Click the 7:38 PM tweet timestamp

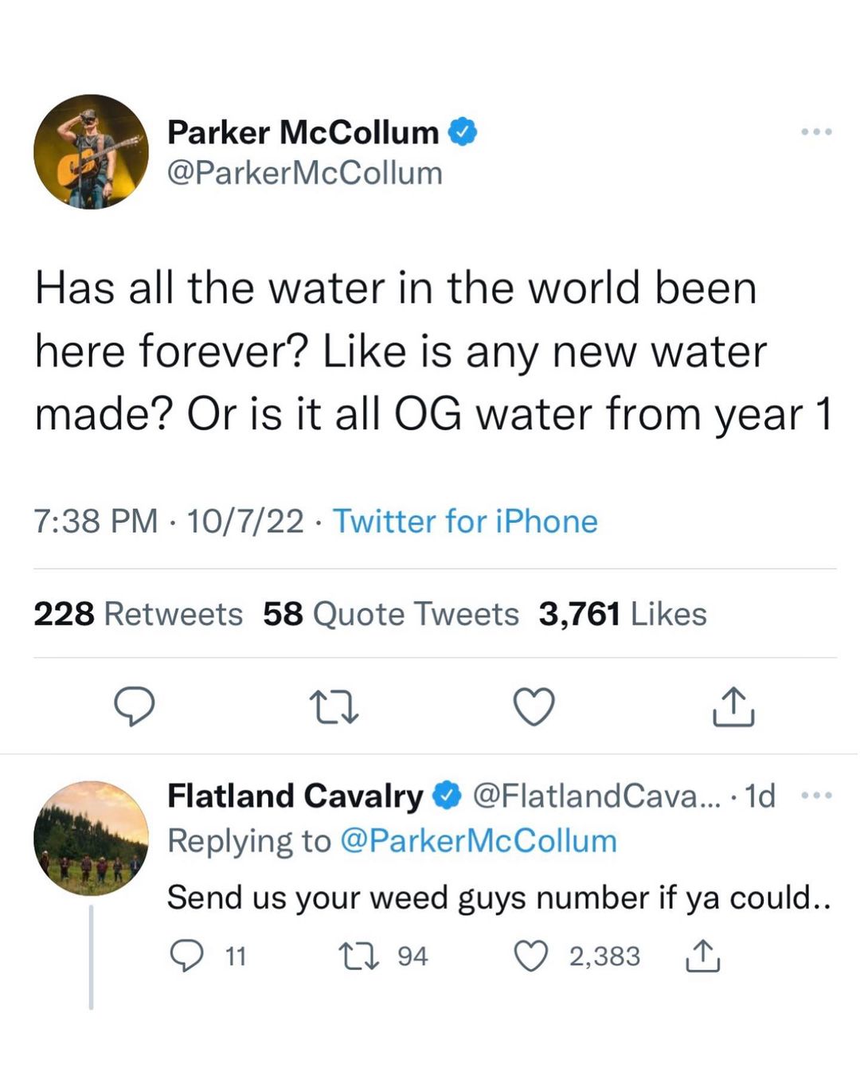(x=96, y=522)
